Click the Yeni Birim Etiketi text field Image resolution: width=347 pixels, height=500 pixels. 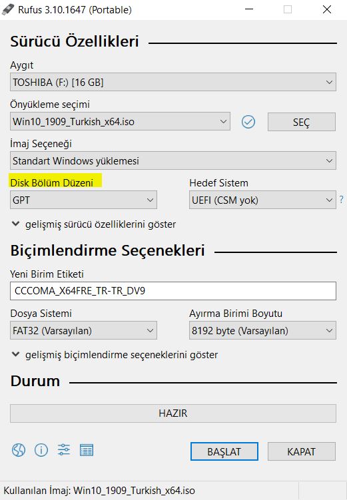click(x=173, y=291)
